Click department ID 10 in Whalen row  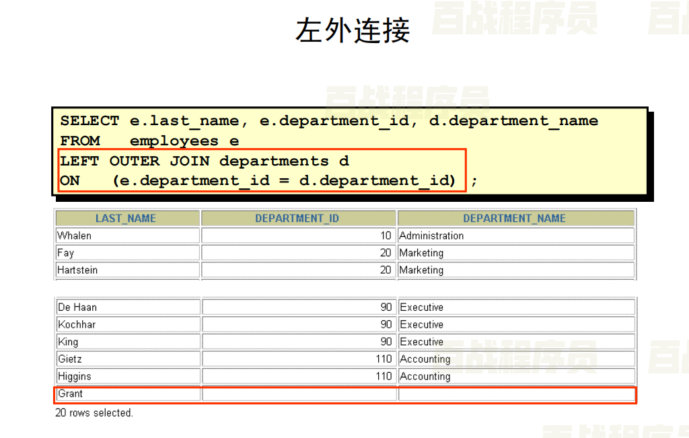pyautogui.click(x=385, y=235)
